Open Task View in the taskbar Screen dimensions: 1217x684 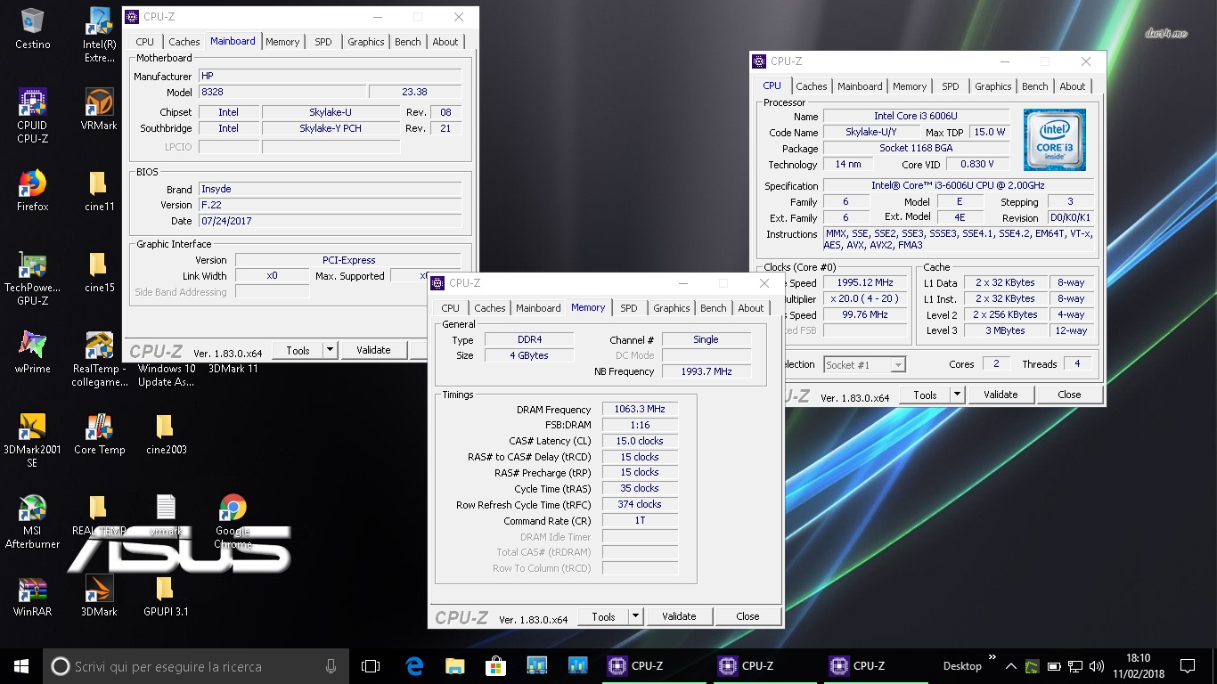click(371, 665)
